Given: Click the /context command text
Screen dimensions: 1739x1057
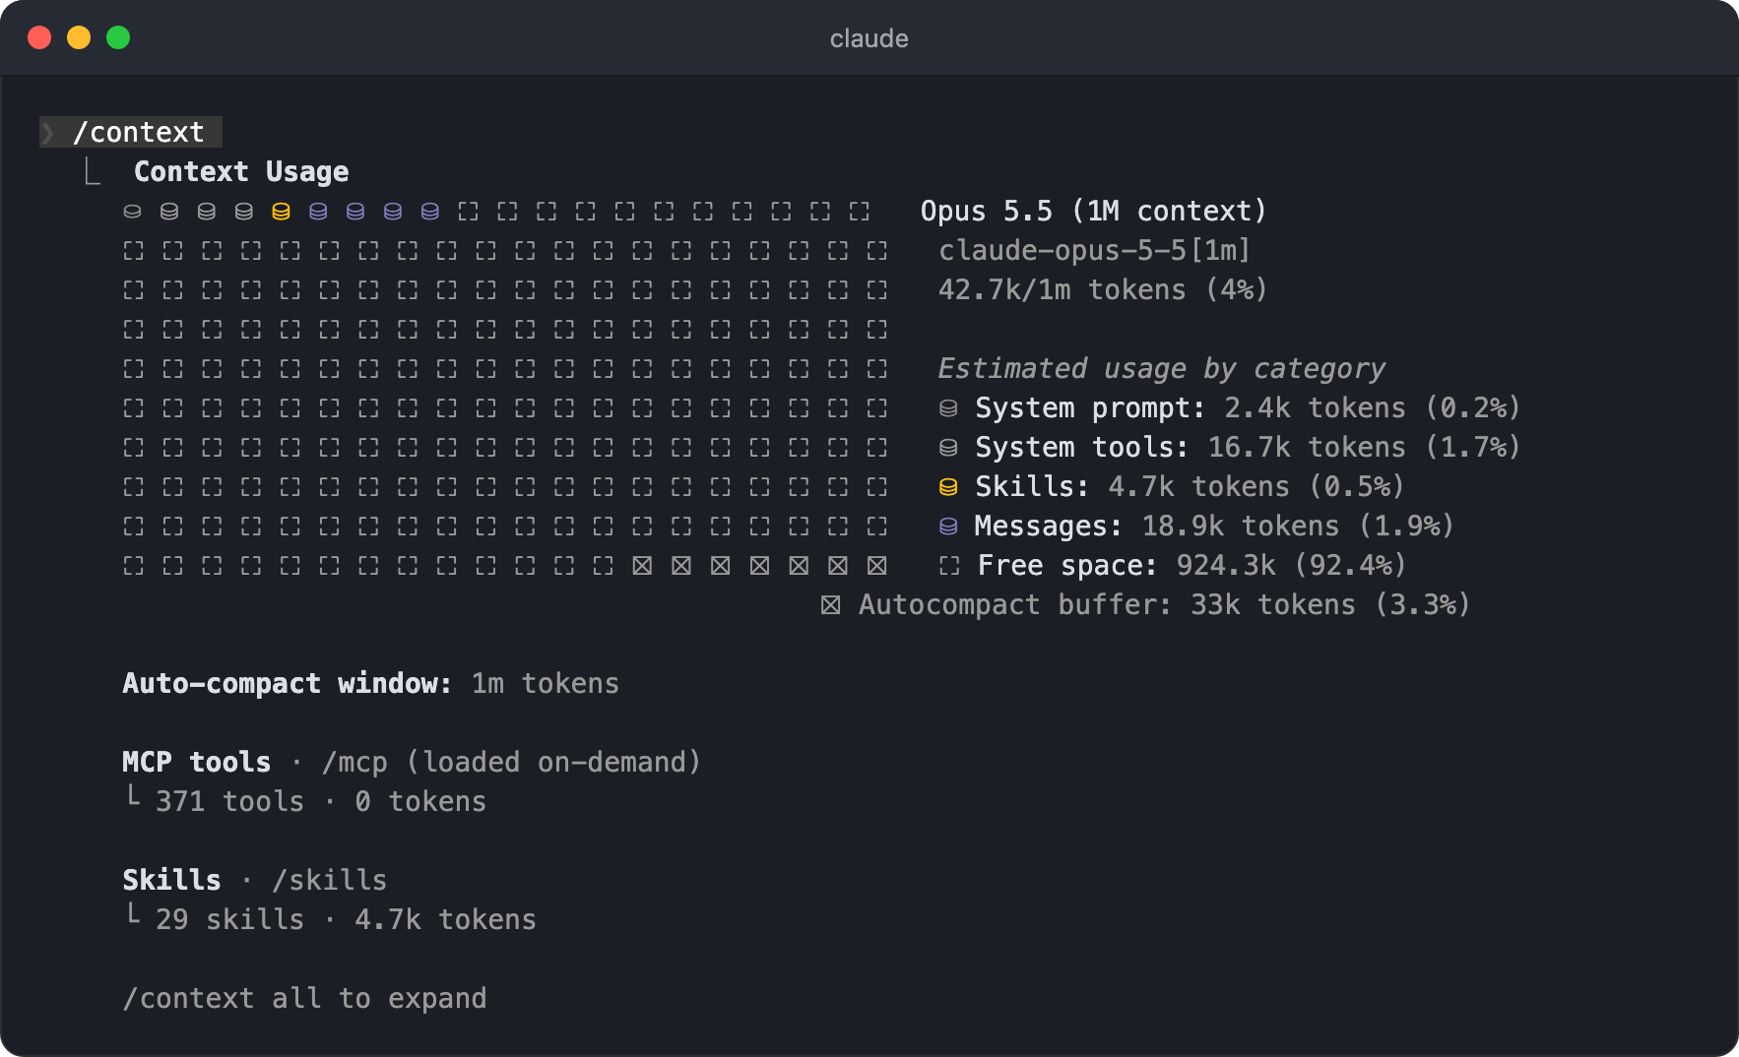Looking at the screenshot, I should (x=139, y=132).
